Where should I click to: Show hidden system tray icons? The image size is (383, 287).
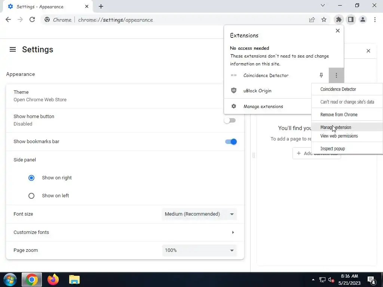coord(313,280)
